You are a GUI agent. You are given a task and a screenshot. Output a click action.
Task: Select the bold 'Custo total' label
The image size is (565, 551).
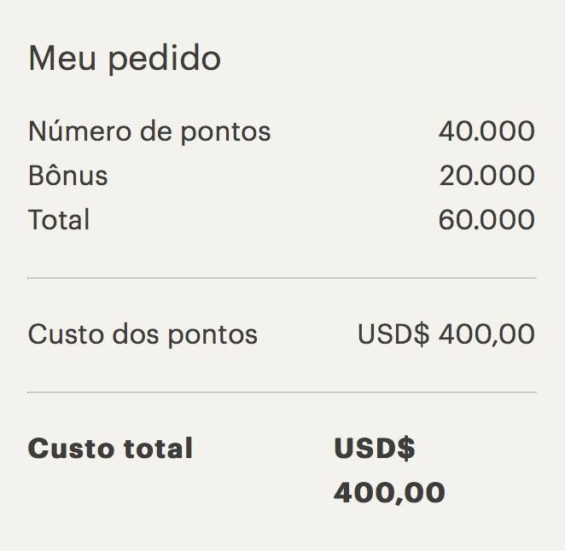pos(110,449)
